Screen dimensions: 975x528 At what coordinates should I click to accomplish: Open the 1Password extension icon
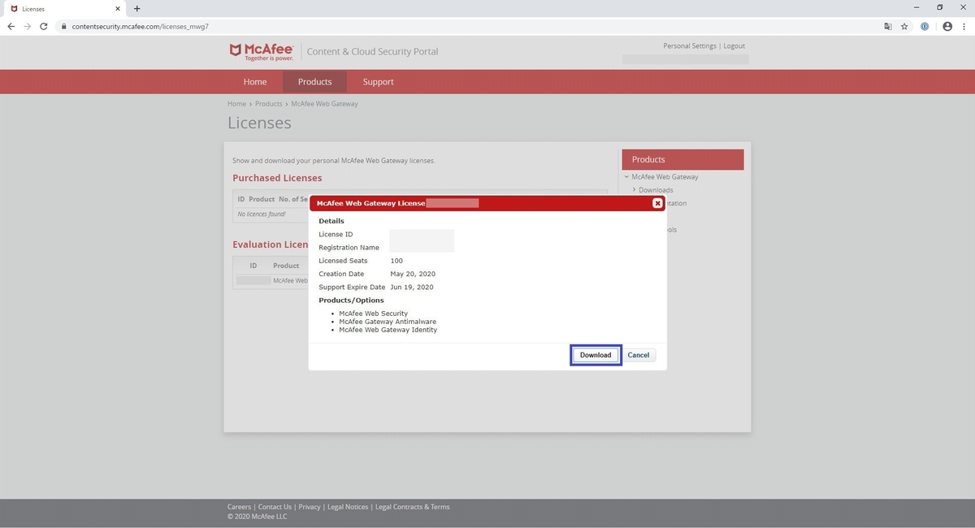(924, 26)
